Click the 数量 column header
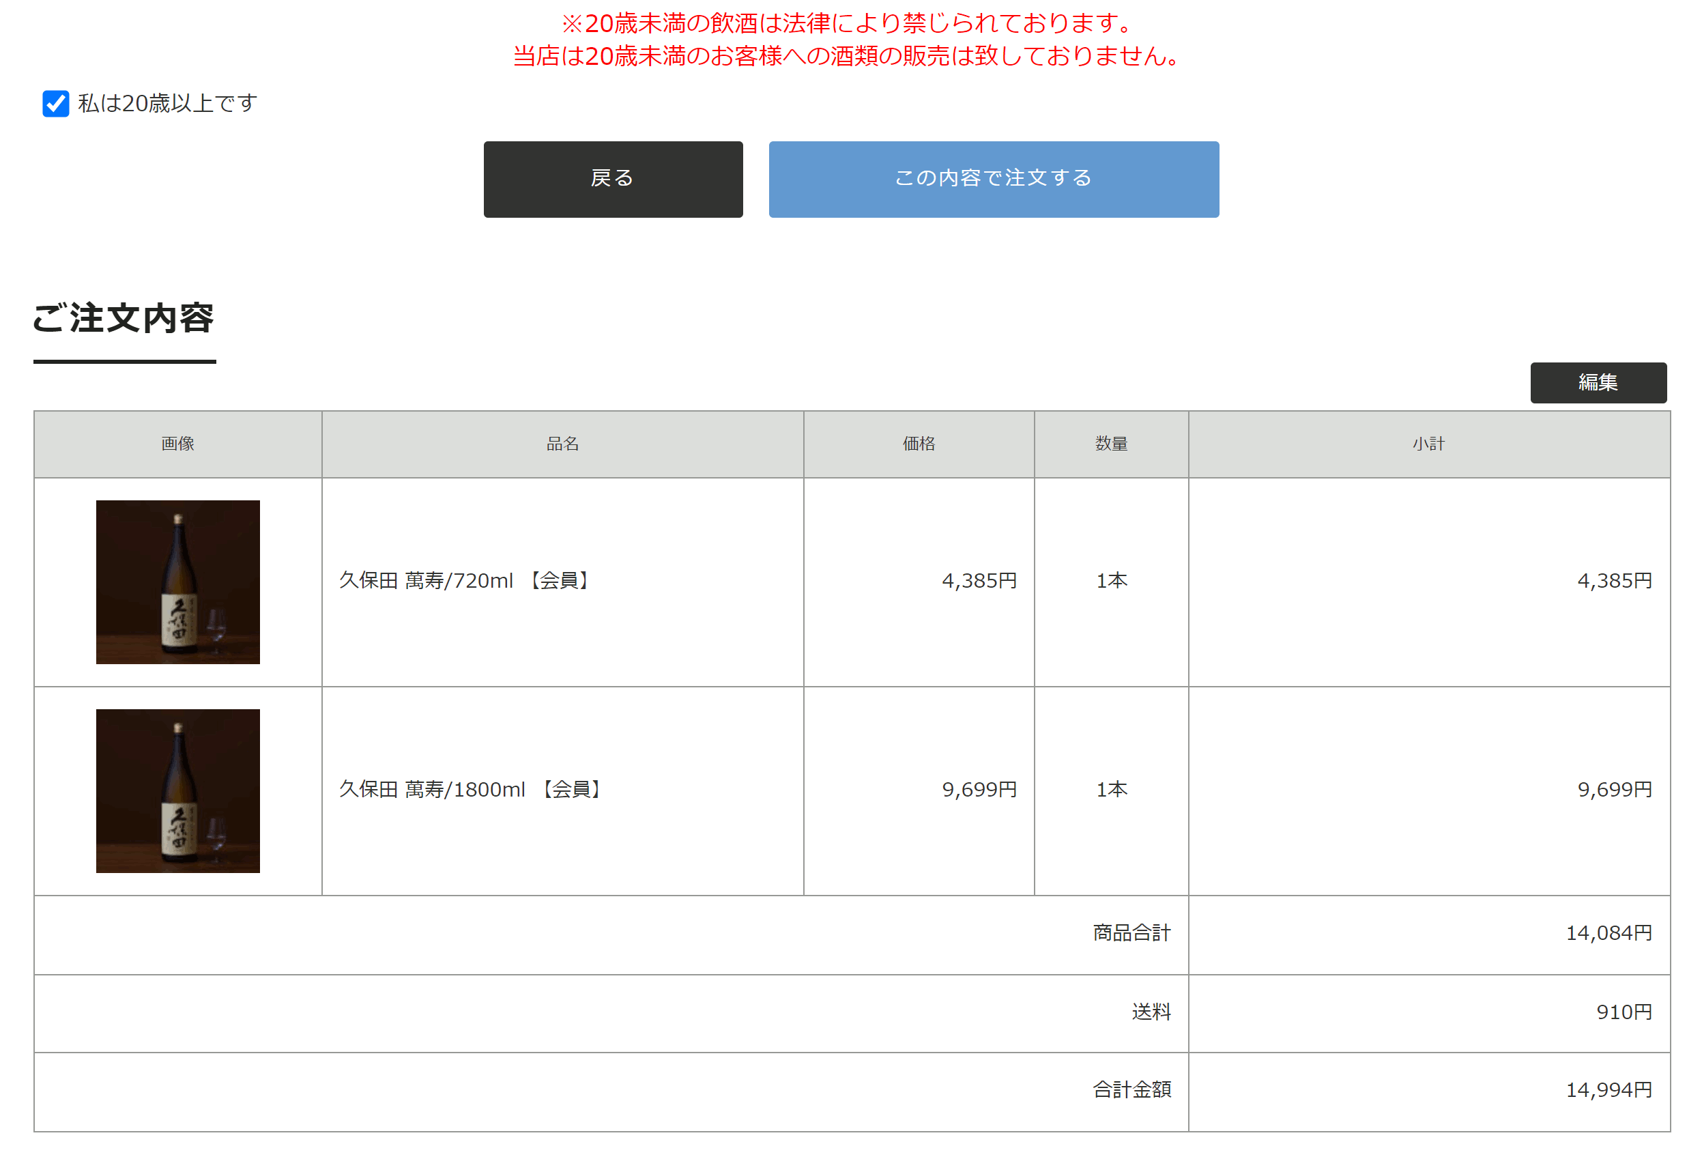The width and height of the screenshot is (1702, 1157). pyautogui.click(x=1112, y=444)
